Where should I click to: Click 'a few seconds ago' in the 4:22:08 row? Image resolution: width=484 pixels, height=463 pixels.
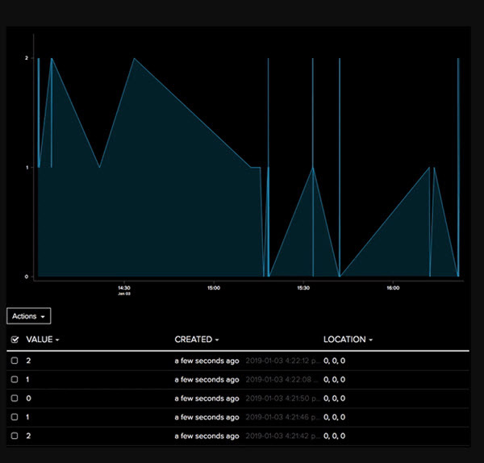click(x=207, y=380)
